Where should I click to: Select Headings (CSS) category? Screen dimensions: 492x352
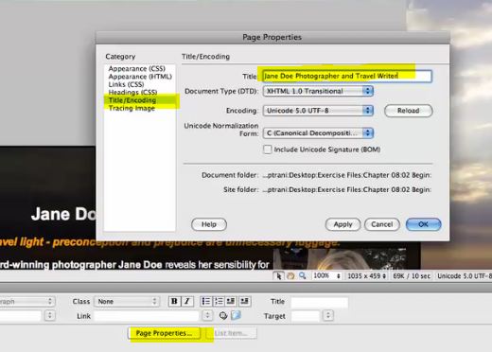(x=132, y=92)
